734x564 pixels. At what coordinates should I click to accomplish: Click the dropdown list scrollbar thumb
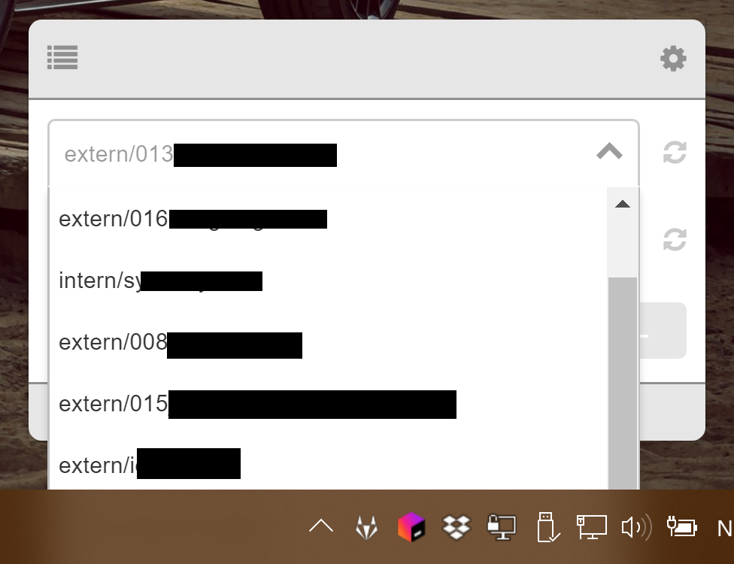pyautogui.click(x=623, y=384)
